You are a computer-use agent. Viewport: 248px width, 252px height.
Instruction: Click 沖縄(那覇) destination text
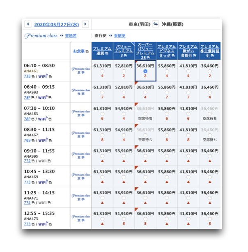(x=172, y=24)
